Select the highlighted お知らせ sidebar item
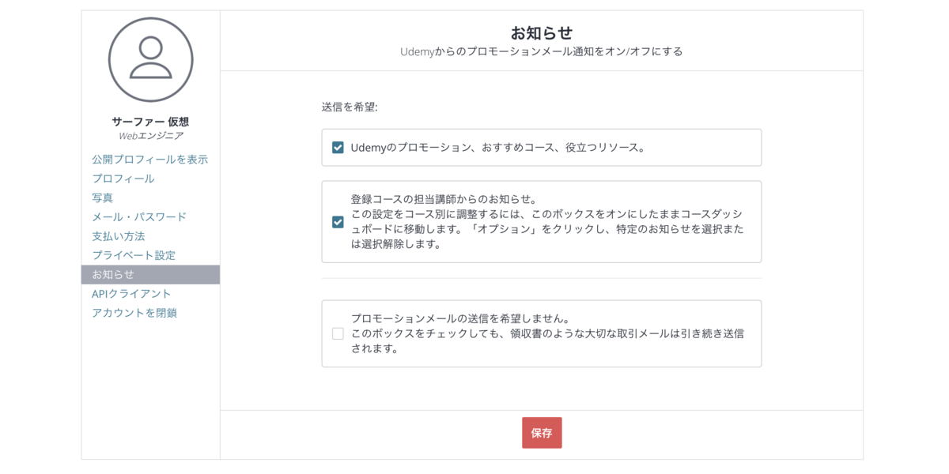Image resolution: width=949 pixels, height=474 pixels. (150, 274)
